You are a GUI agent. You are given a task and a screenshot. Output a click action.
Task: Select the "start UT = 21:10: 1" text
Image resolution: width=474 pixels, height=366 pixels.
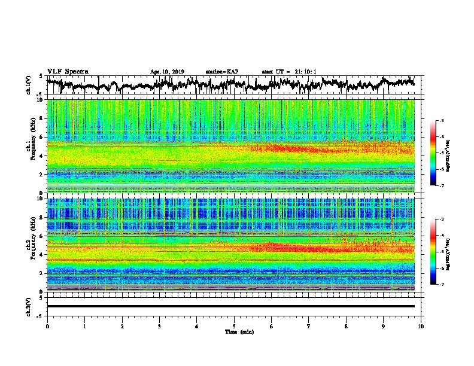pos(289,72)
